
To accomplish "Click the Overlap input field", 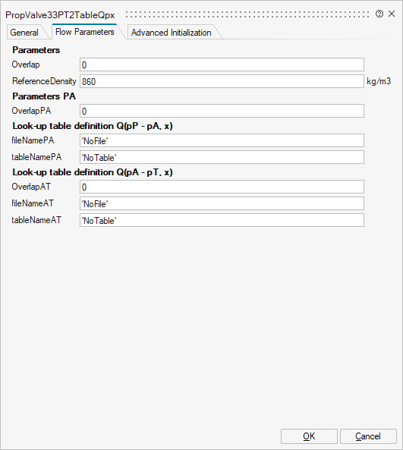I will pyautogui.click(x=222, y=65).
